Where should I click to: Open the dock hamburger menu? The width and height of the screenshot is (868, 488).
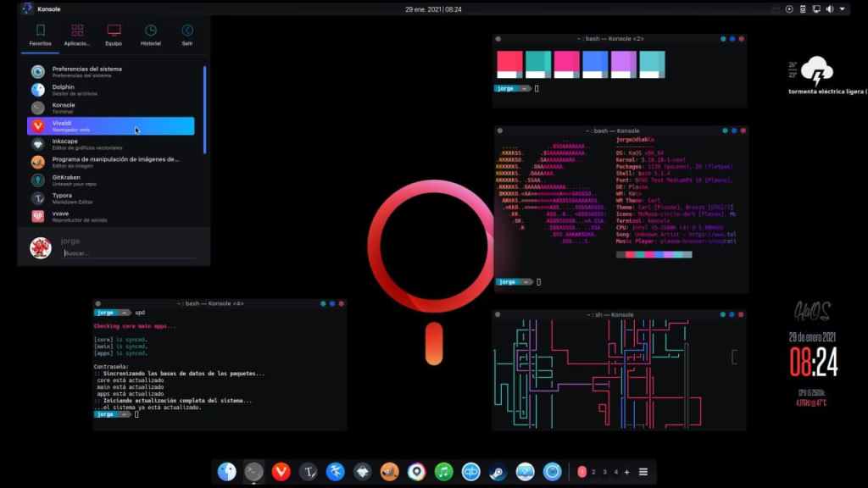click(643, 472)
